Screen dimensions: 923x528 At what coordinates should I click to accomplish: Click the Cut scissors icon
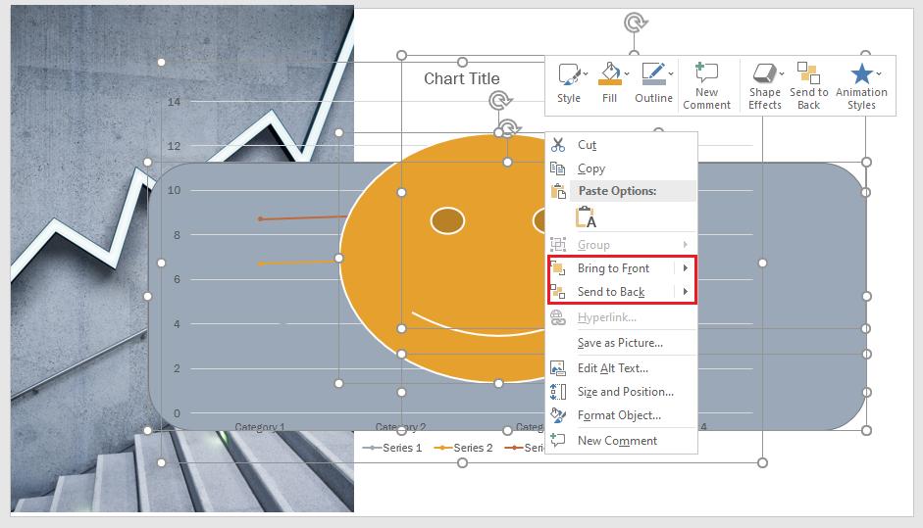pyautogui.click(x=558, y=145)
